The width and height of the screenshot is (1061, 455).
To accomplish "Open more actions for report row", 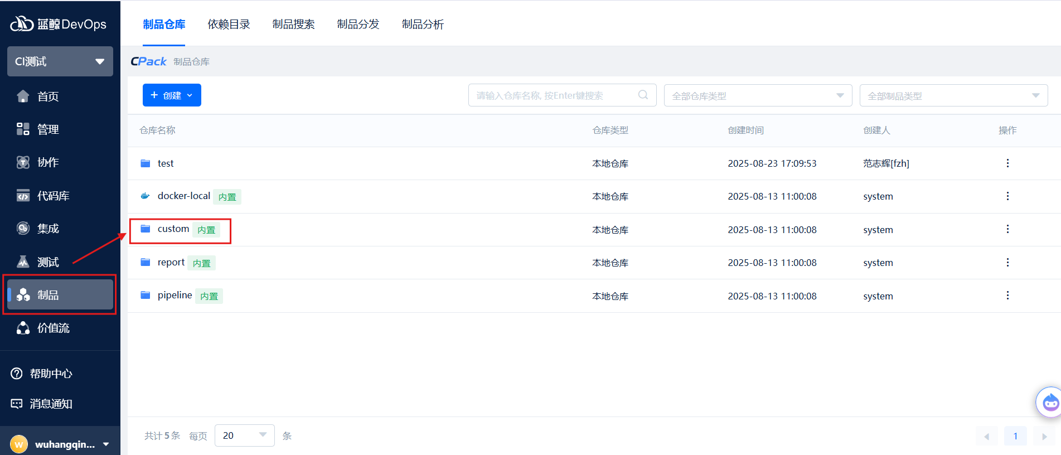I will (x=1007, y=262).
